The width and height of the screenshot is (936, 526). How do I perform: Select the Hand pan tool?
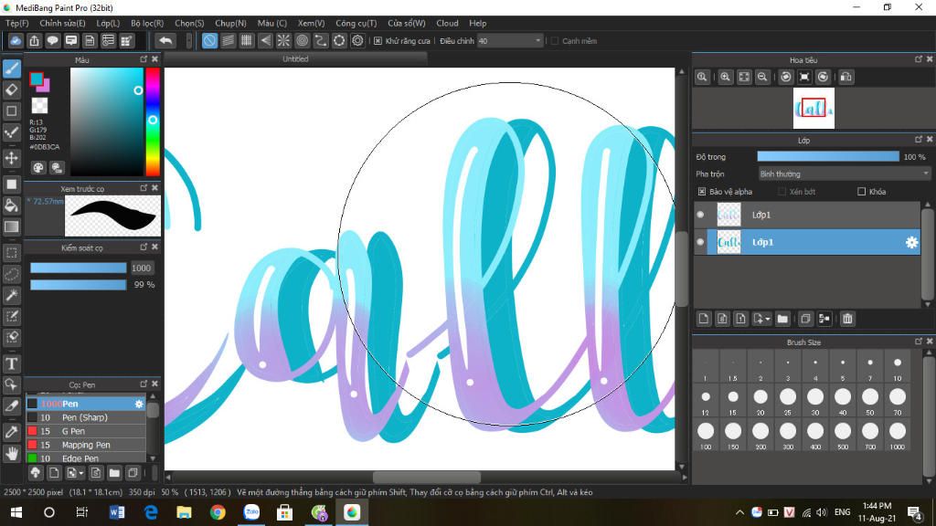pos(11,454)
